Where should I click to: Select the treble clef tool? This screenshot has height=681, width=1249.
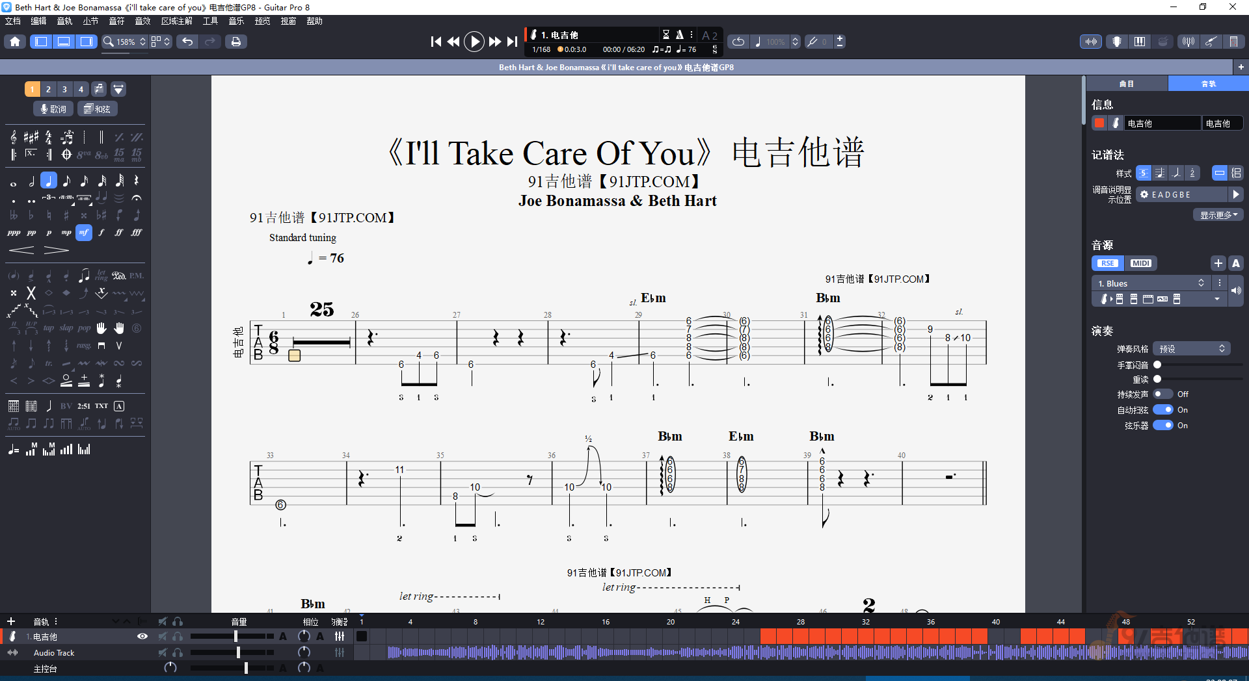click(x=14, y=137)
